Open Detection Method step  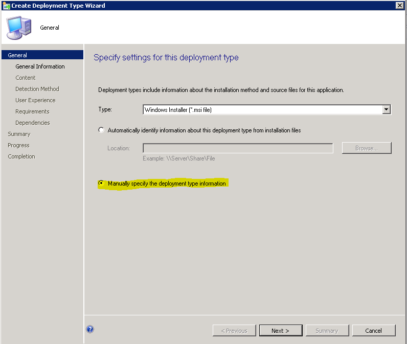coord(37,89)
